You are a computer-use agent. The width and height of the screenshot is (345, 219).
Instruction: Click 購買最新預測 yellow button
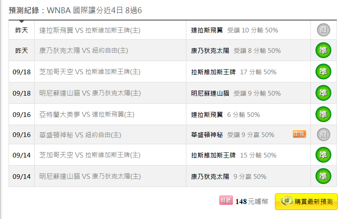pos(306,201)
